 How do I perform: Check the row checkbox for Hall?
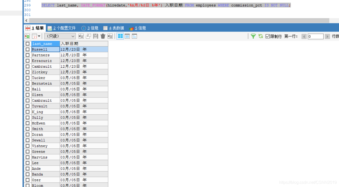point(28,89)
